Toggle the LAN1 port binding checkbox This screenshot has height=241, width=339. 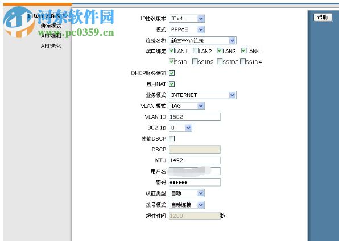click(172, 50)
